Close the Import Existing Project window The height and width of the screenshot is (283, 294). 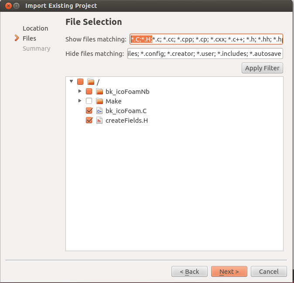[7, 6]
